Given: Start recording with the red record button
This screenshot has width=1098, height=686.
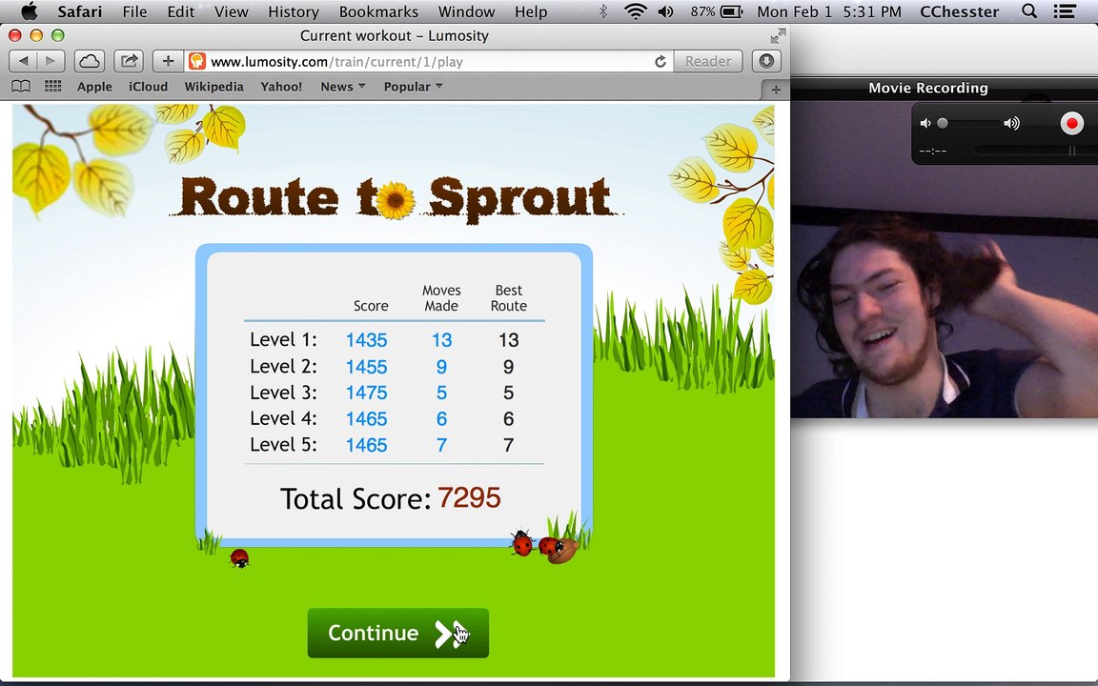Looking at the screenshot, I should [1070, 123].
